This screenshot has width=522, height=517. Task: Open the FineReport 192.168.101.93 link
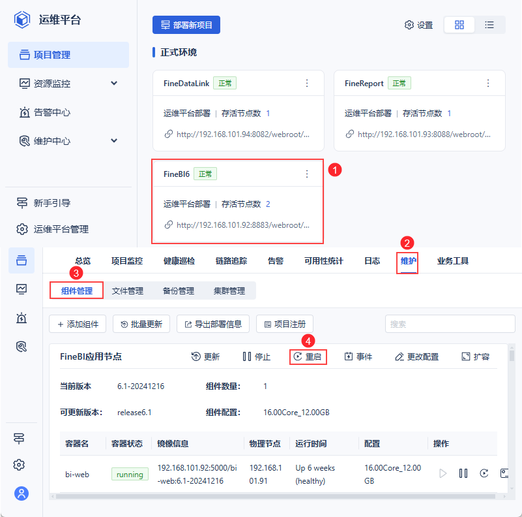[424, 134]
